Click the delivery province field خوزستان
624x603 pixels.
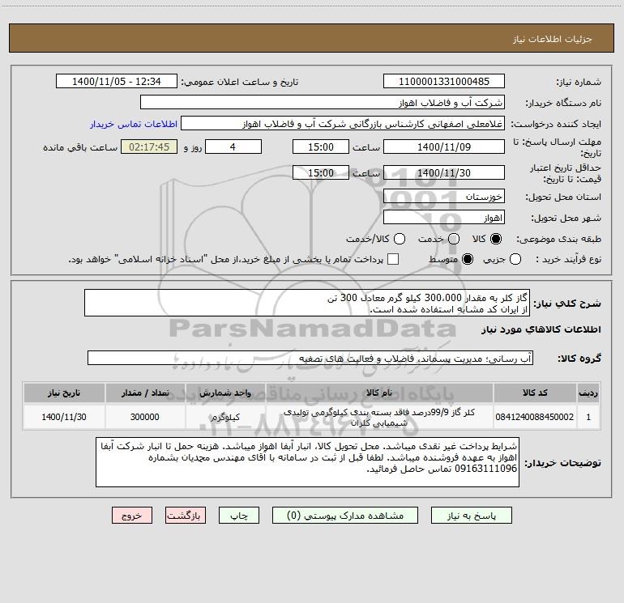tap(444, 197)
